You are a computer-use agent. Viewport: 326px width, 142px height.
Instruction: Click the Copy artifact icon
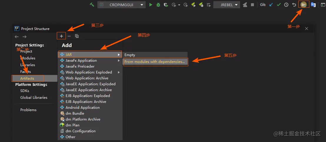coord(77,36)
